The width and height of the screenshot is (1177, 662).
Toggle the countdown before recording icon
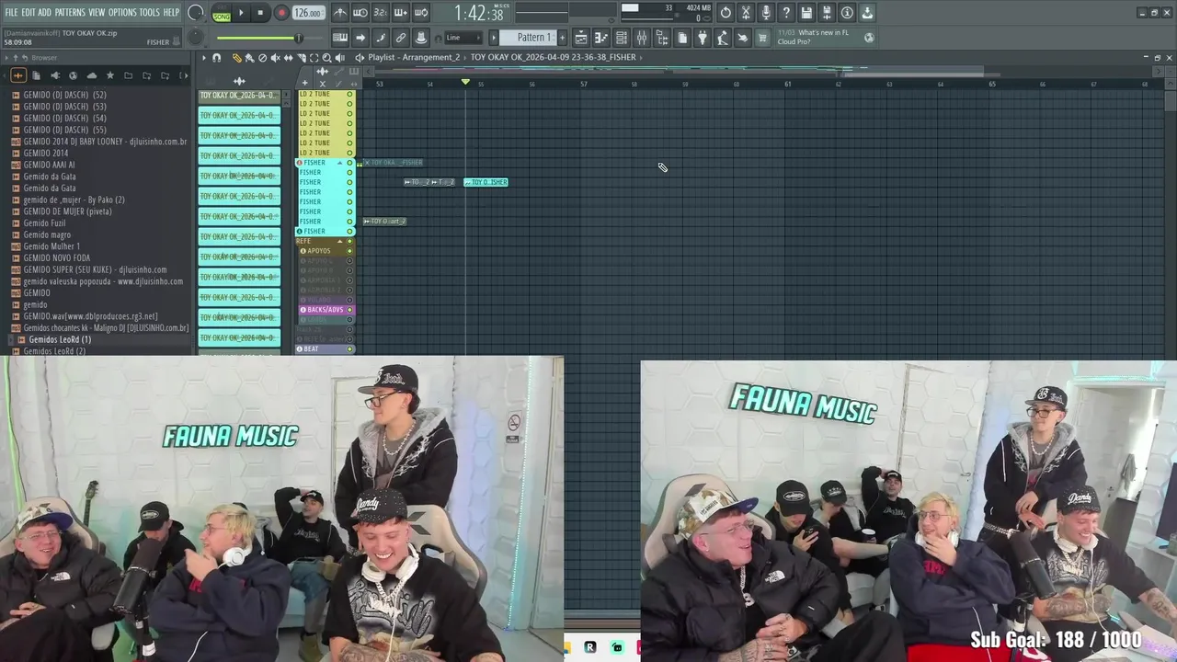(381, 13)
